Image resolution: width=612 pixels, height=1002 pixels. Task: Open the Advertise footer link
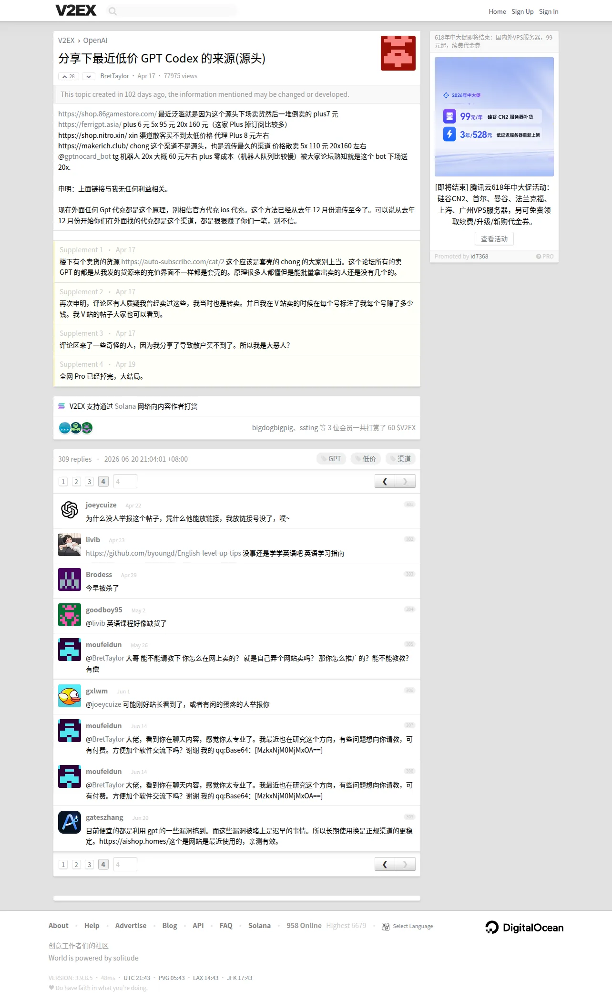pos(131,926)
